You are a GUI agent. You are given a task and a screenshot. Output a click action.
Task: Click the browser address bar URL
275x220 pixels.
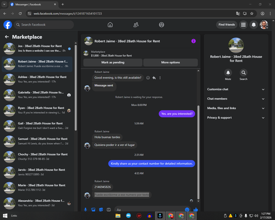pos(68,14)
